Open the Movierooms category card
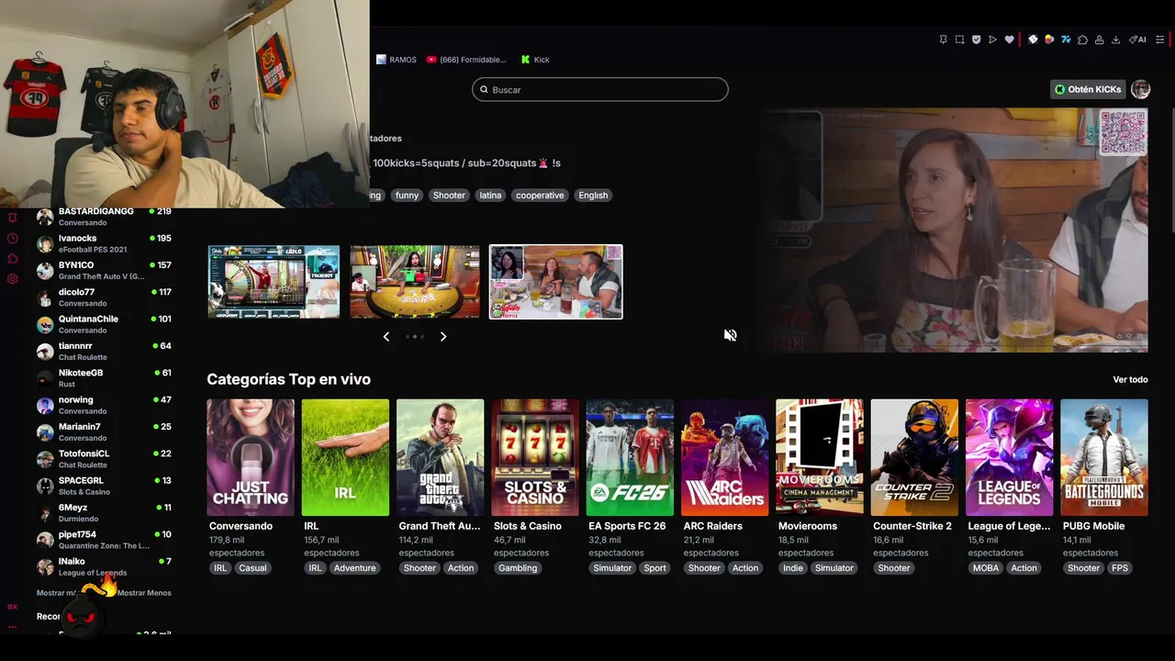Screen dimensions: 1175x661 tap(820, 457)
